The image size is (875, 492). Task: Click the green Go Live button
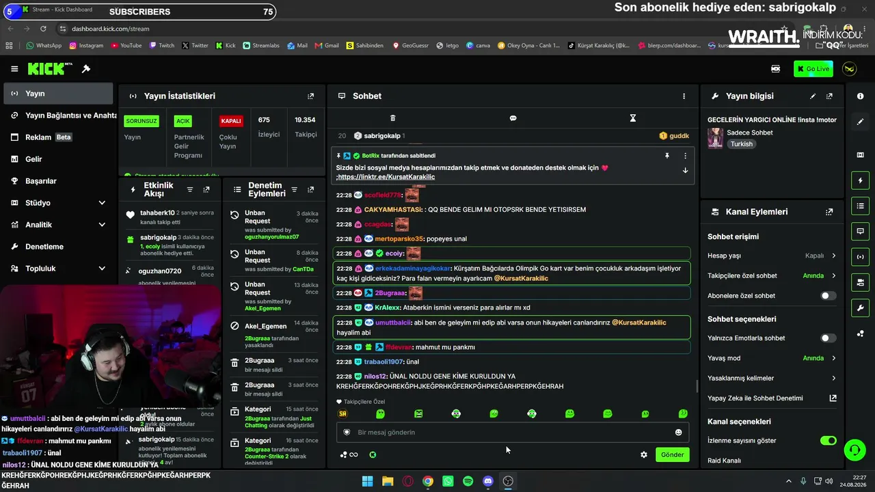[x=813, y=69]
